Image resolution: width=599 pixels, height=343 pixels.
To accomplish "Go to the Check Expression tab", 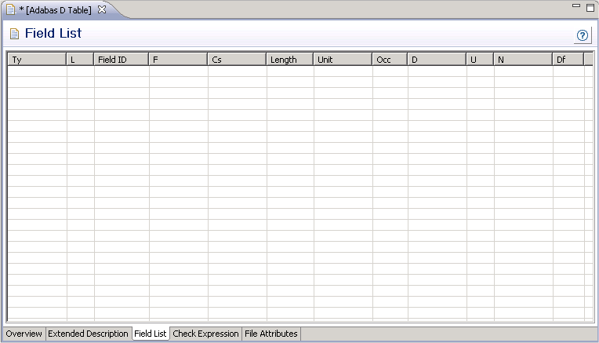I will (205, 334).
